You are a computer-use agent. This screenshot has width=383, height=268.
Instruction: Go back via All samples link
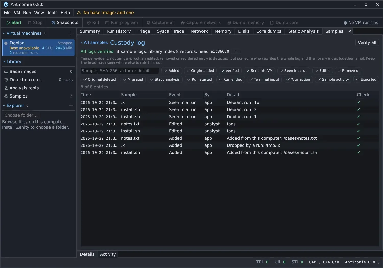pos(94,42)
